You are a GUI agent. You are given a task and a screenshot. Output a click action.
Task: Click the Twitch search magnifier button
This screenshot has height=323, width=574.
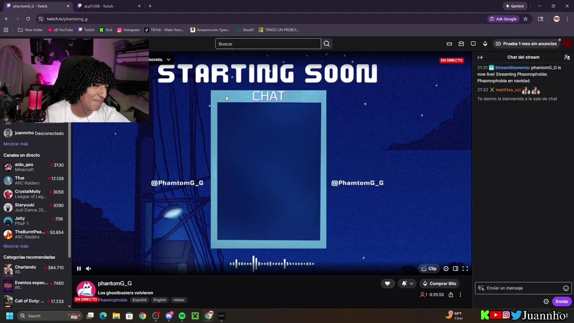326,44
